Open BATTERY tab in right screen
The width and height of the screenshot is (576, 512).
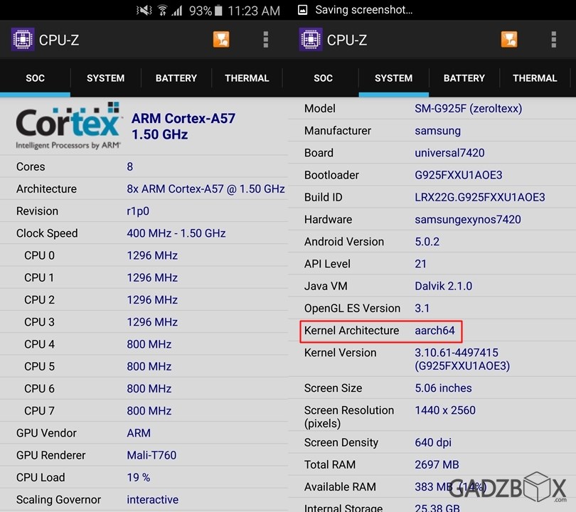[464, 78]
